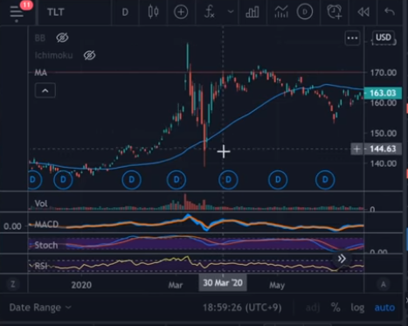Toggle adj adjusted data option
408x326 pixels.
point(313,308)
